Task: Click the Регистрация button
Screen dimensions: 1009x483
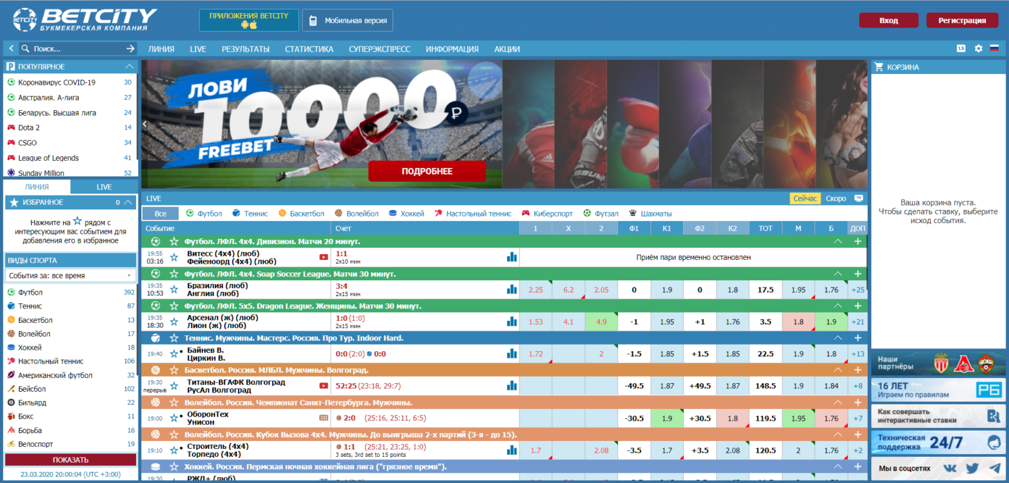Action: tap(962, 20)
